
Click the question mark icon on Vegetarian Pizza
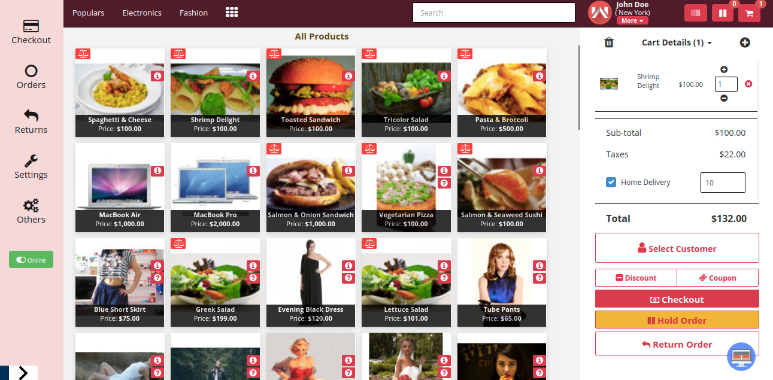[444, 183]
